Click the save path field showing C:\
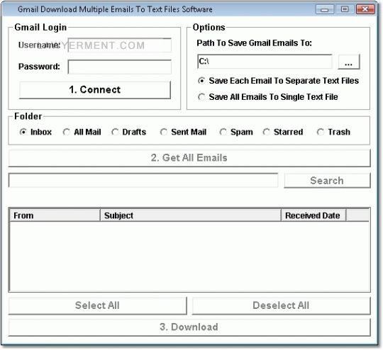This screenshot has width=383, height=350. point(265,61)
